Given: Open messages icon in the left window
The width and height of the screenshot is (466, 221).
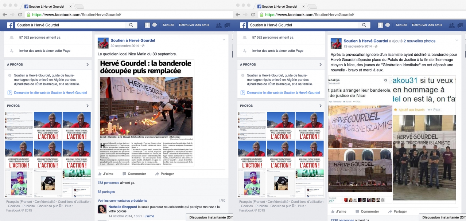Looking at the screenshot, I should pyautogui.click(x=227, y=25).
